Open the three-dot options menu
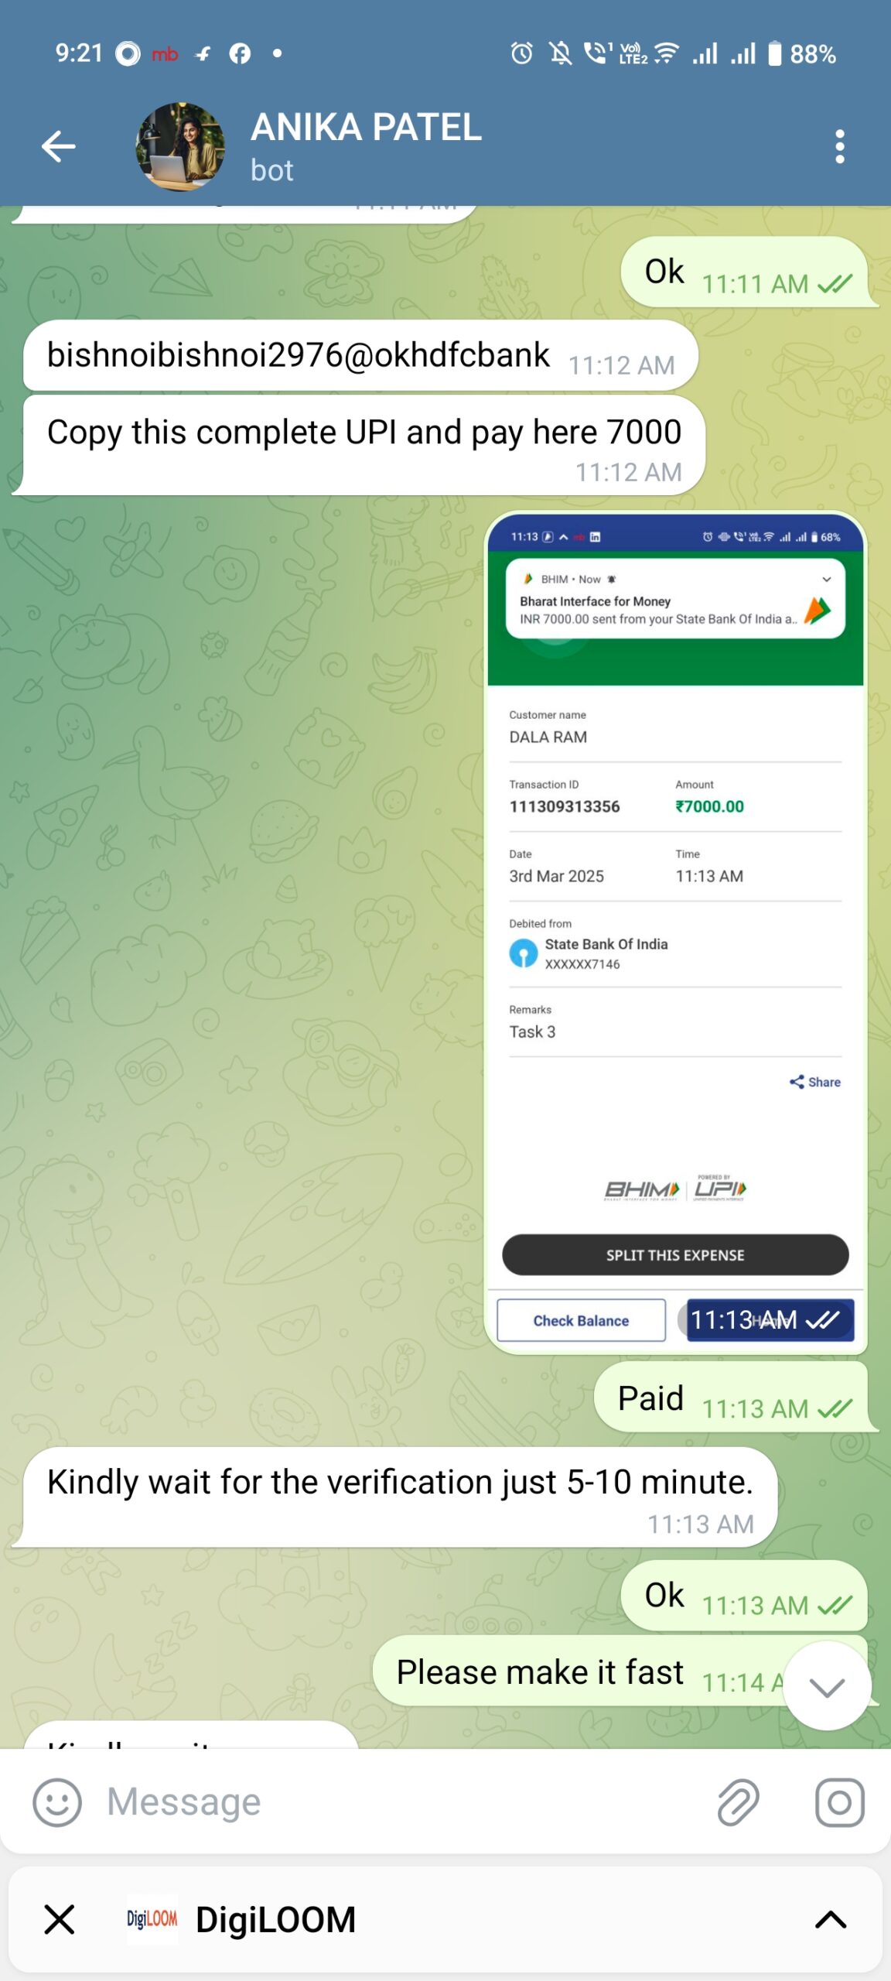The height and width of the screenshot is (1981, 891). point(840,146)
